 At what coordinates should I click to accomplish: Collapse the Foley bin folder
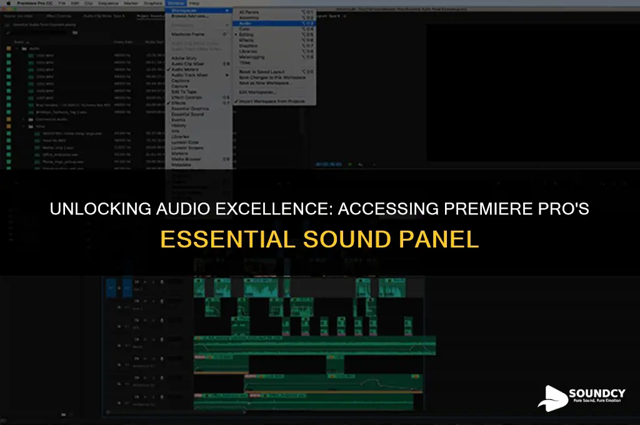24,126
